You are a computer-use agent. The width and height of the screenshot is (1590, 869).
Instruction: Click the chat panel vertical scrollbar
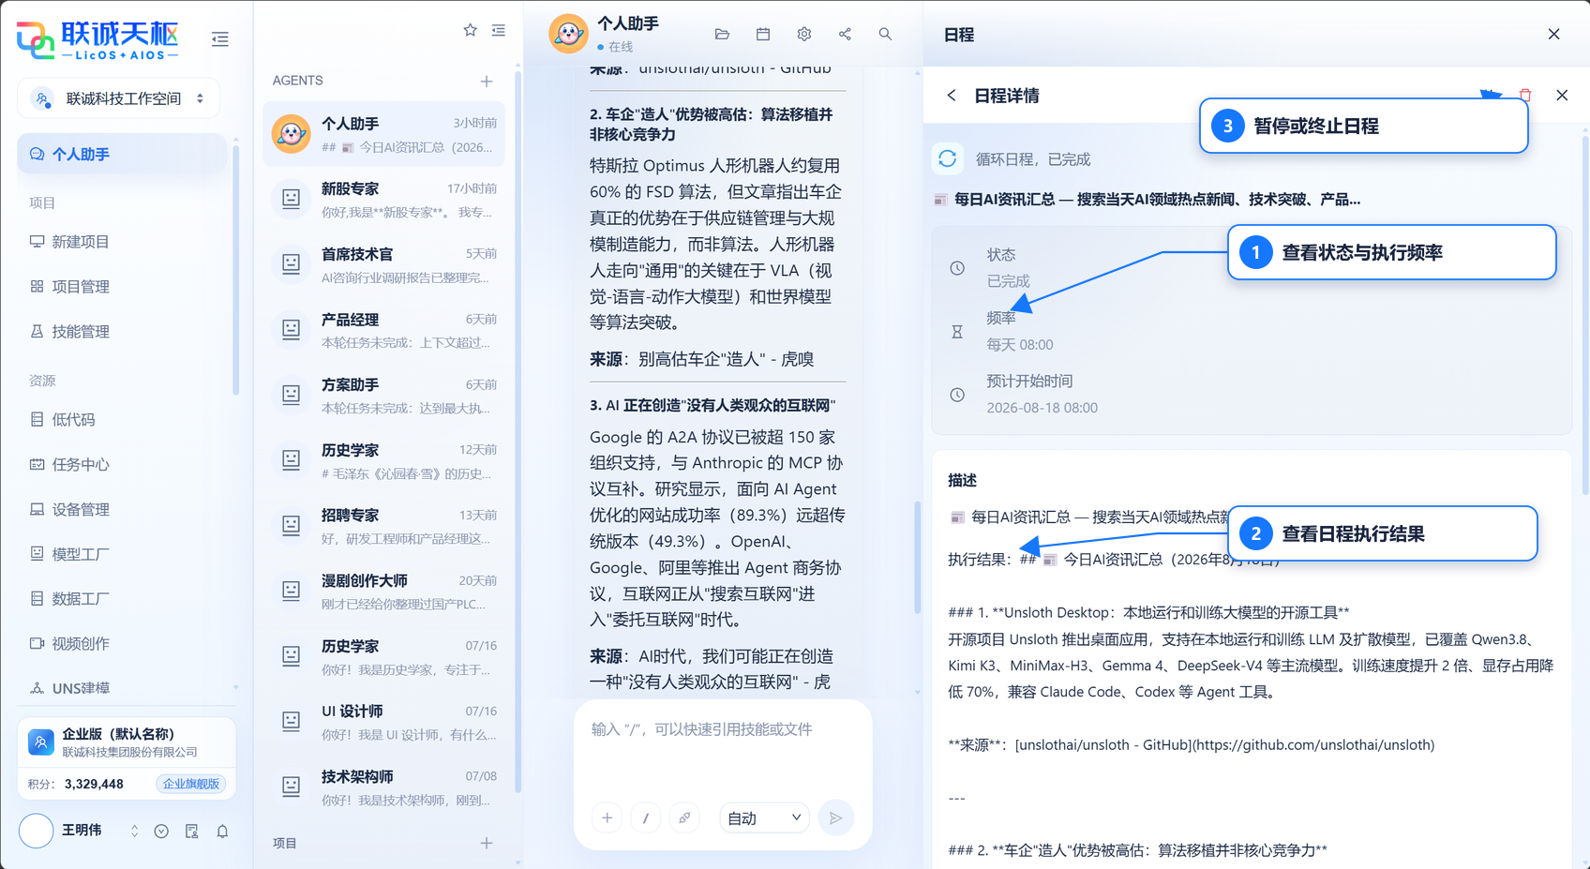coord(918,558)
